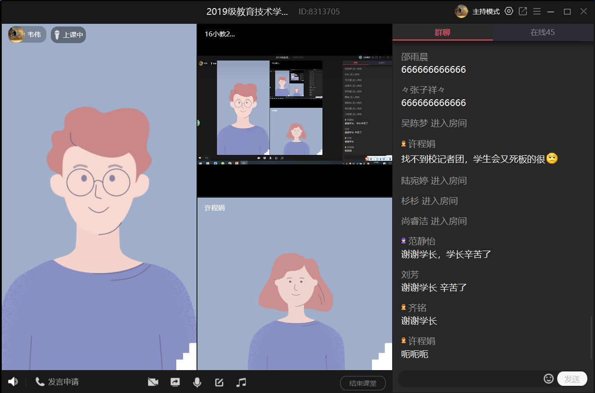Switch to the 在线45 online users tab
Image resolution: width=595 pixels, height=393 pixels.
[x=543, y=32]
